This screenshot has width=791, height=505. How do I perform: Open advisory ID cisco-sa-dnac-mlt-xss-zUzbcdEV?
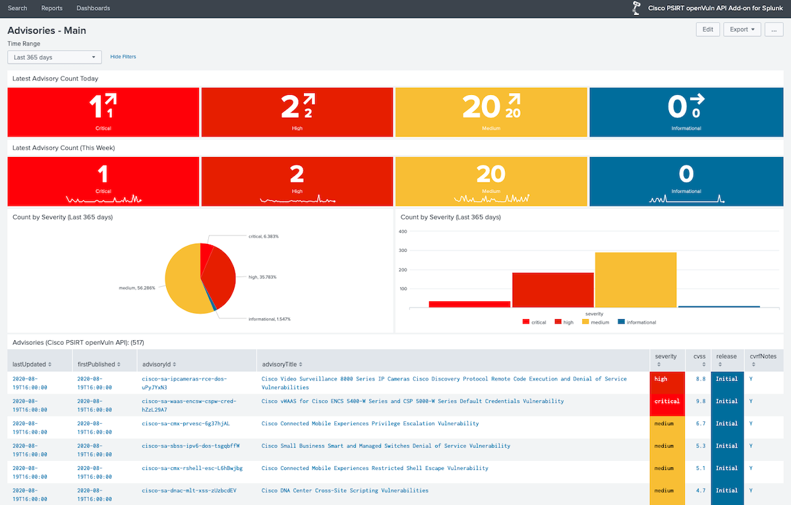[x=189, y=490]
